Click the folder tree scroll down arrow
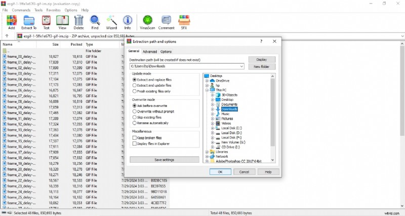405x216 pixels. (x=272, y=160)
